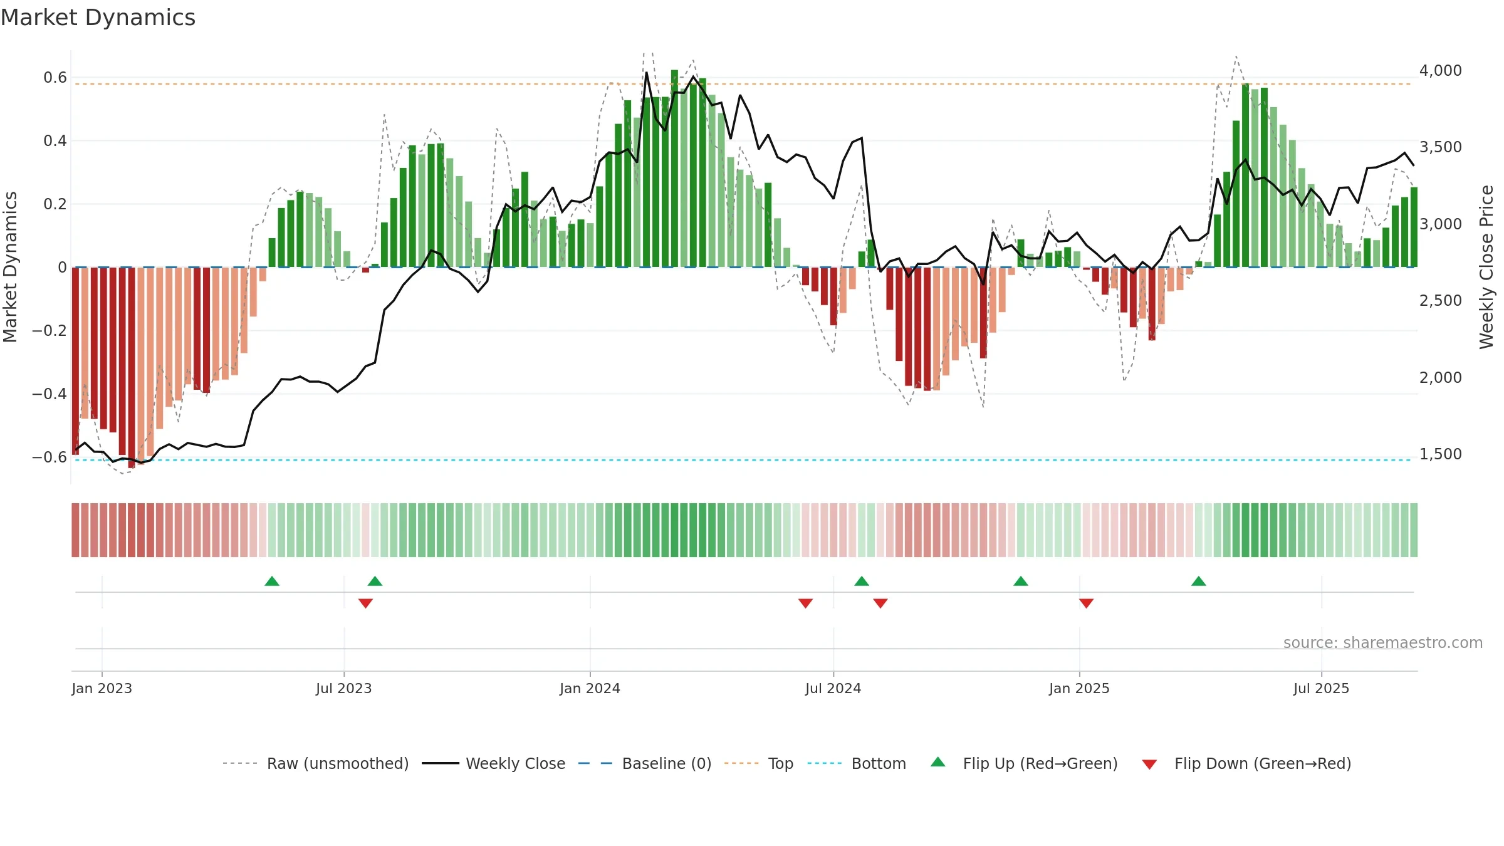Screen dimensions: 1504x846
Task: Click the Jan 2023 axis label
Action: (102, 688)
